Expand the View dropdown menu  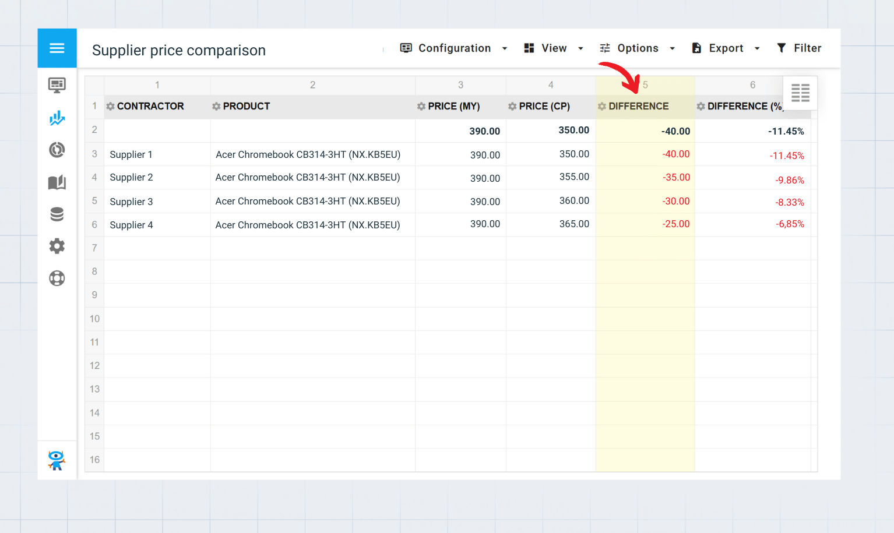tap(553, 48)
